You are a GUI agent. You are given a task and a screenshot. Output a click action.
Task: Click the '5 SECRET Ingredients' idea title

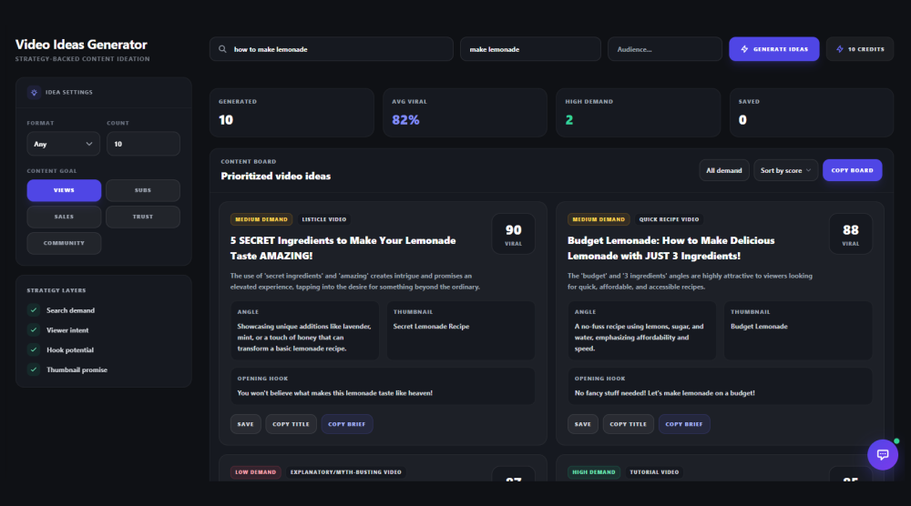pyautogui.click(x=343, y=248)
